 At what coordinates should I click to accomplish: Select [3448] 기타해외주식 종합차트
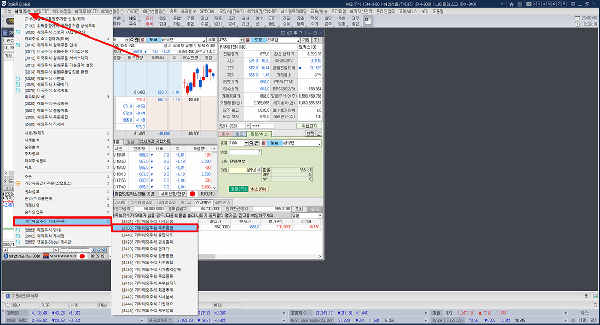(x=154, y=235)
